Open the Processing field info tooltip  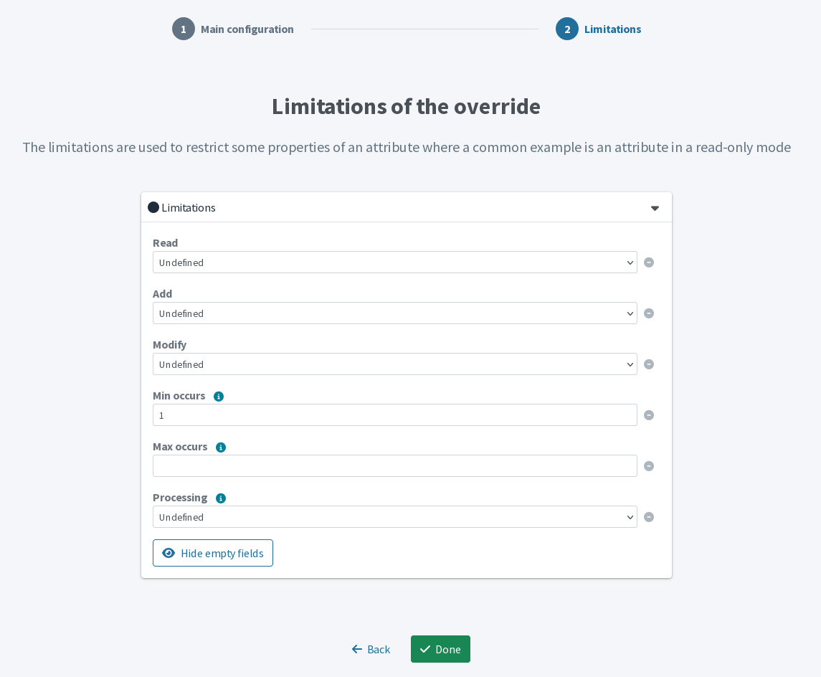(x=221, y=498)
